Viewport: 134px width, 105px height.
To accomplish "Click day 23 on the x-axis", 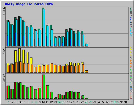I will tap(94, 102).
